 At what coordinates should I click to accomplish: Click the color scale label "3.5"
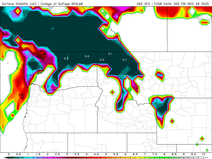point(77,154)
